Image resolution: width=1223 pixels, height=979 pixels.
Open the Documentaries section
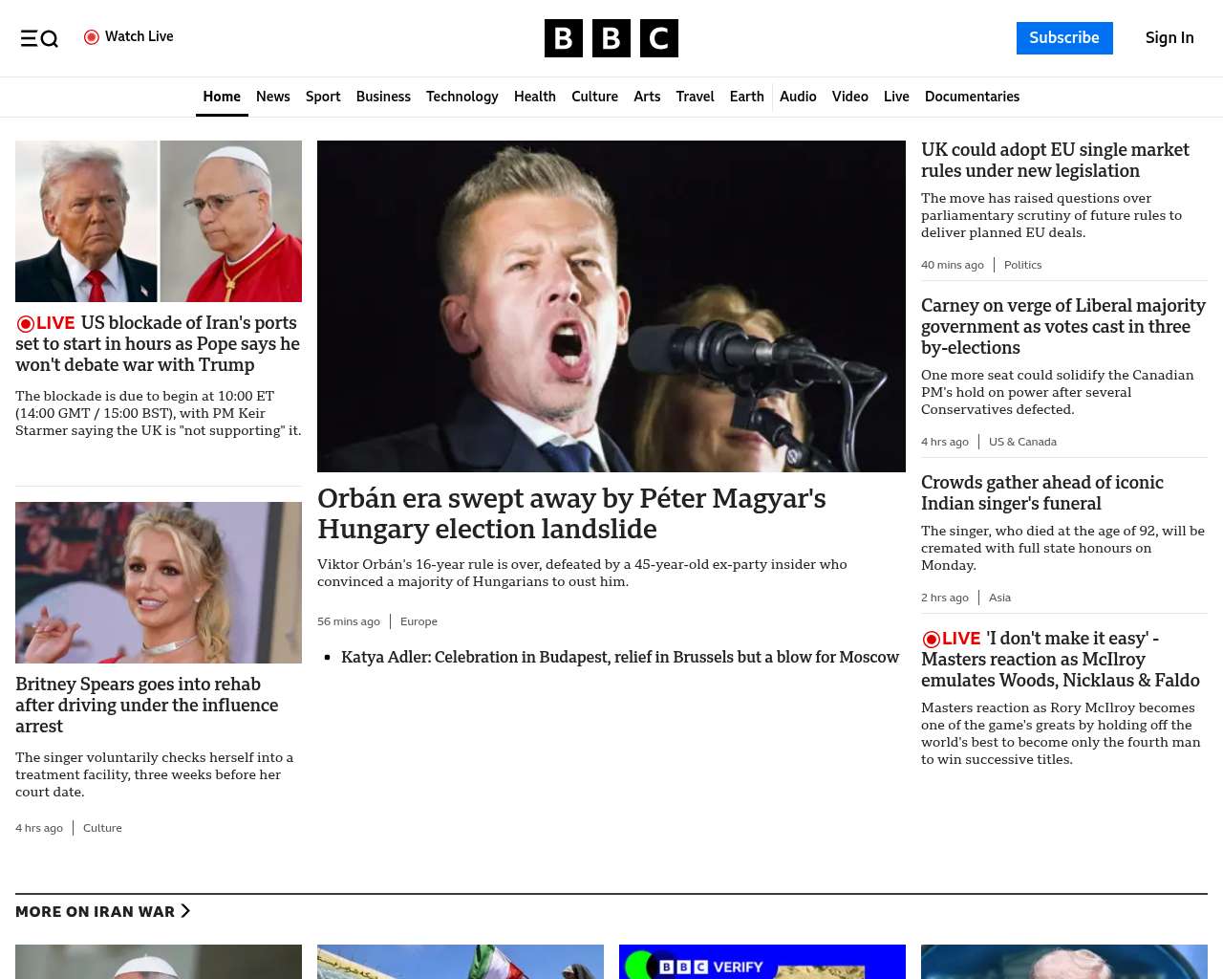pos(972,97)
